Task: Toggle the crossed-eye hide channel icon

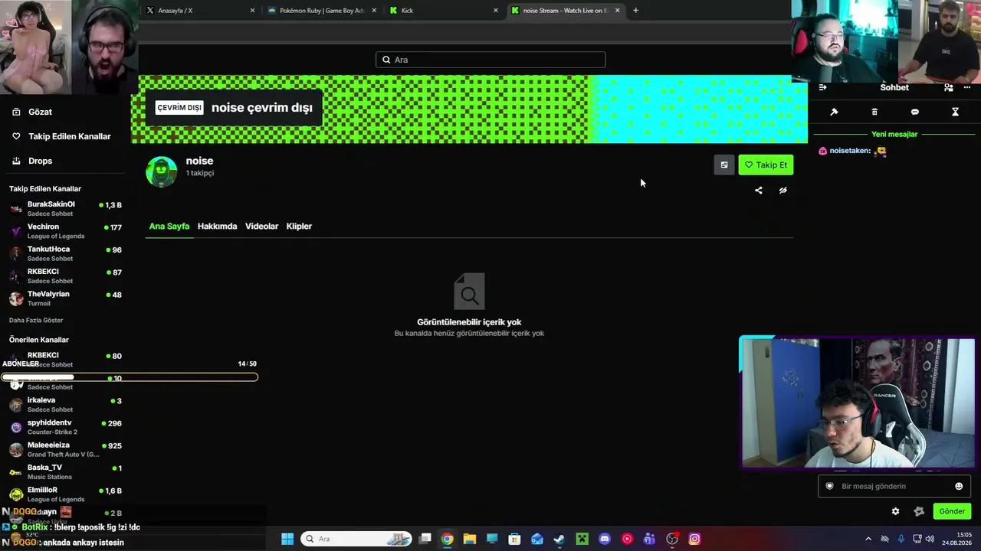Action: [x=783, y=191]
